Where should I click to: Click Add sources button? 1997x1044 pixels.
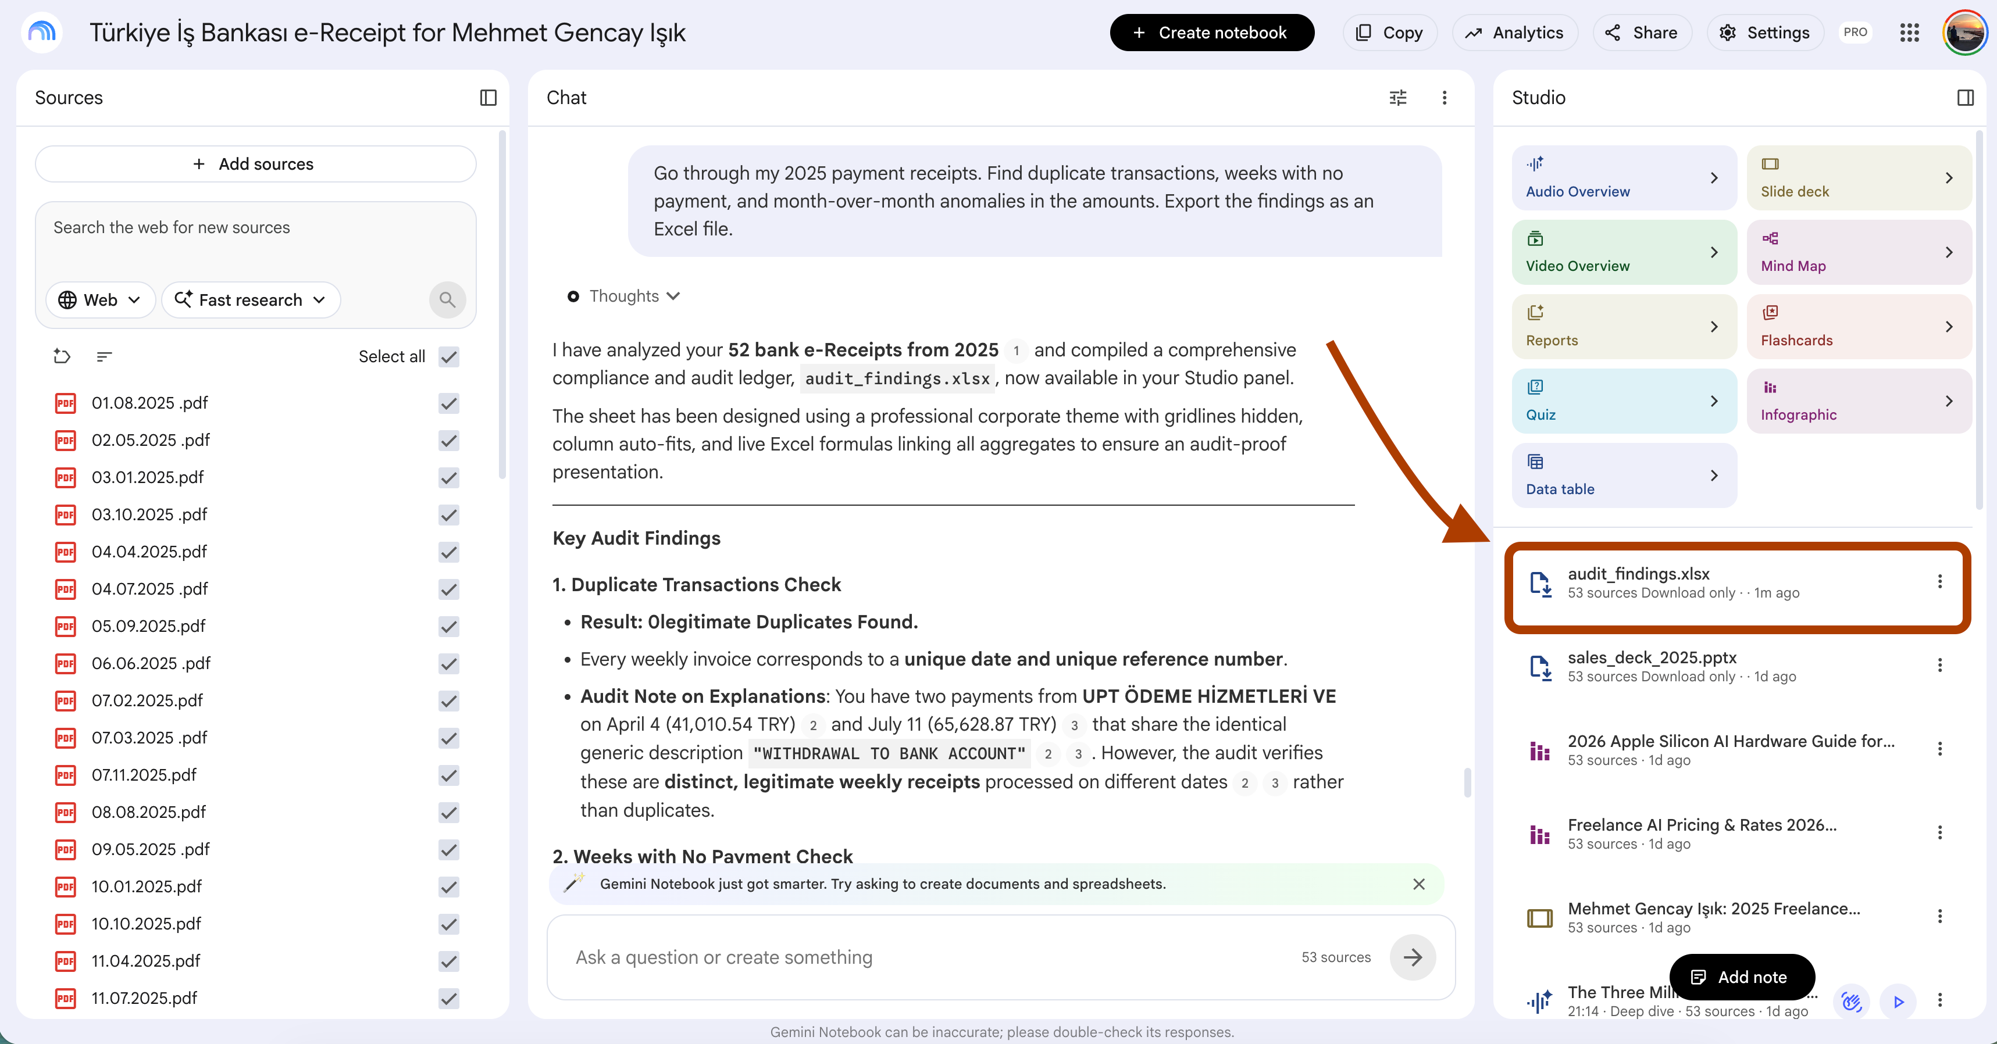[255, 165]
